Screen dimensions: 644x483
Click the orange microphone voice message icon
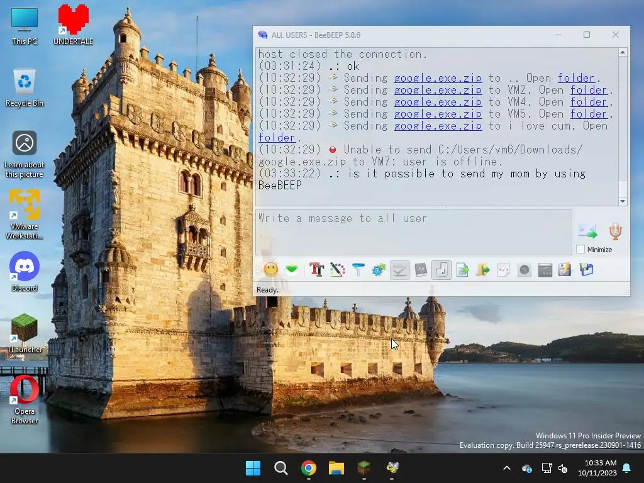click(x=615, y=231)
